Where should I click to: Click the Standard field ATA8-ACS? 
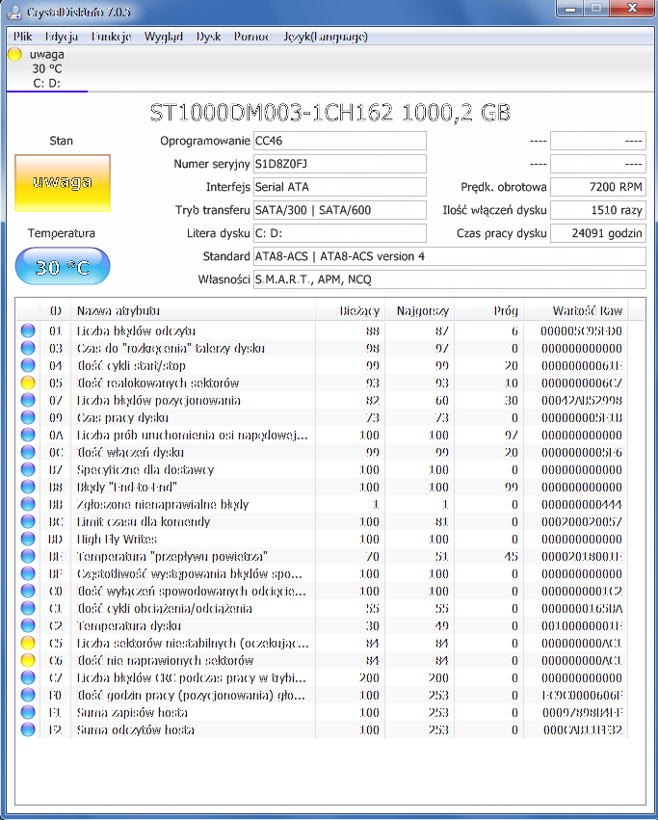[x=450, y=256]
